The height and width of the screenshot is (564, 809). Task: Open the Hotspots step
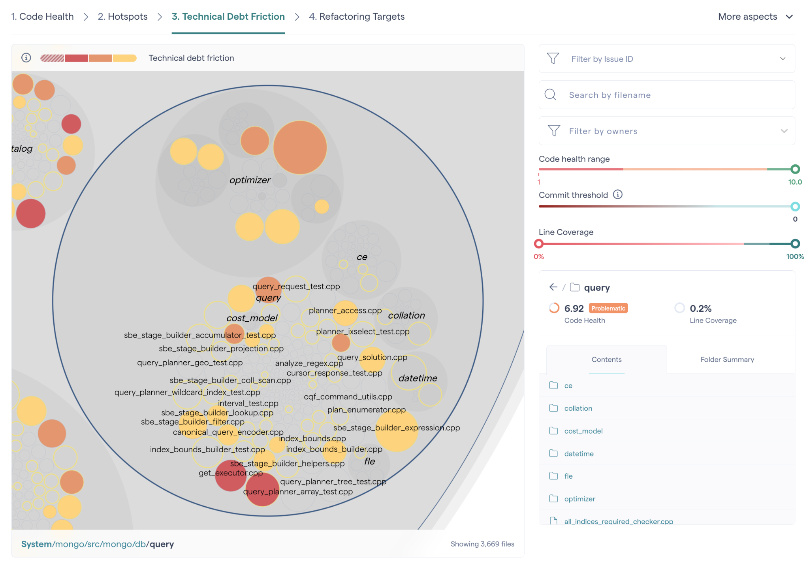(122, 17)
